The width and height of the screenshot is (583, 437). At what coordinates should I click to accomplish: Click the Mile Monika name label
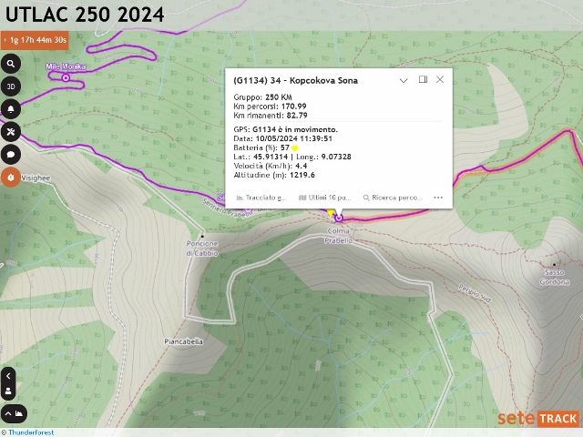pos(66,66)
